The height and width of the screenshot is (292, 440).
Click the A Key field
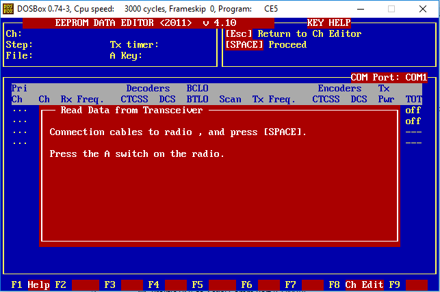click(126, 55)
